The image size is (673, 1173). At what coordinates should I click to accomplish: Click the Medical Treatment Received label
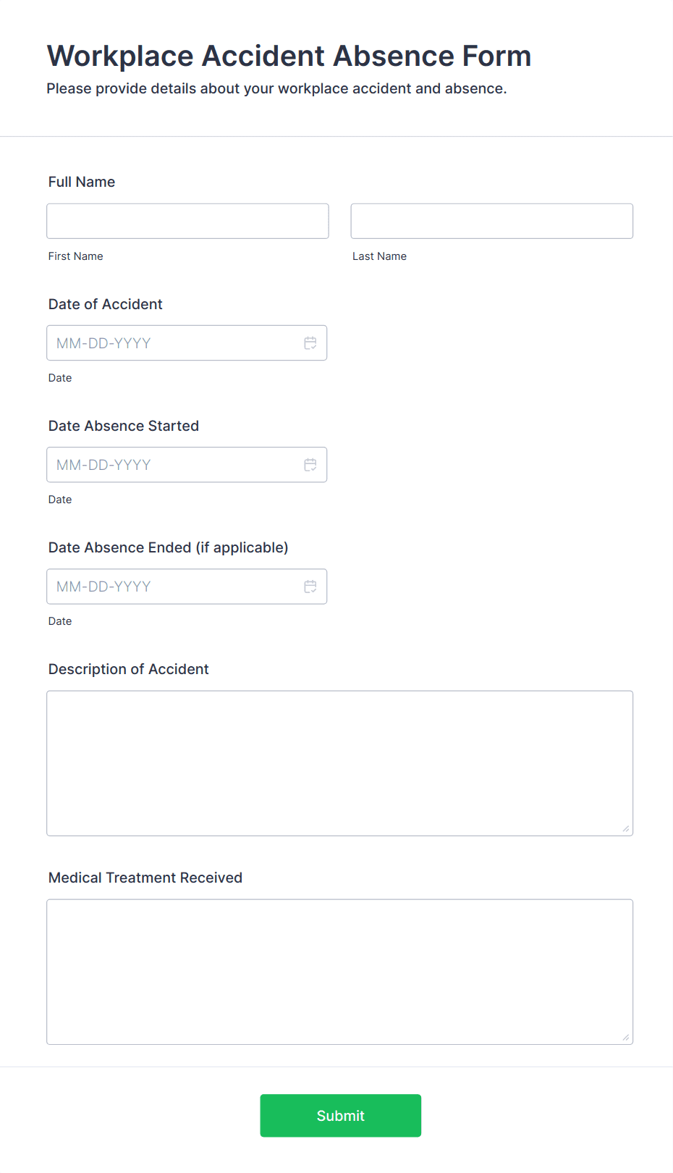pos(145,878)
